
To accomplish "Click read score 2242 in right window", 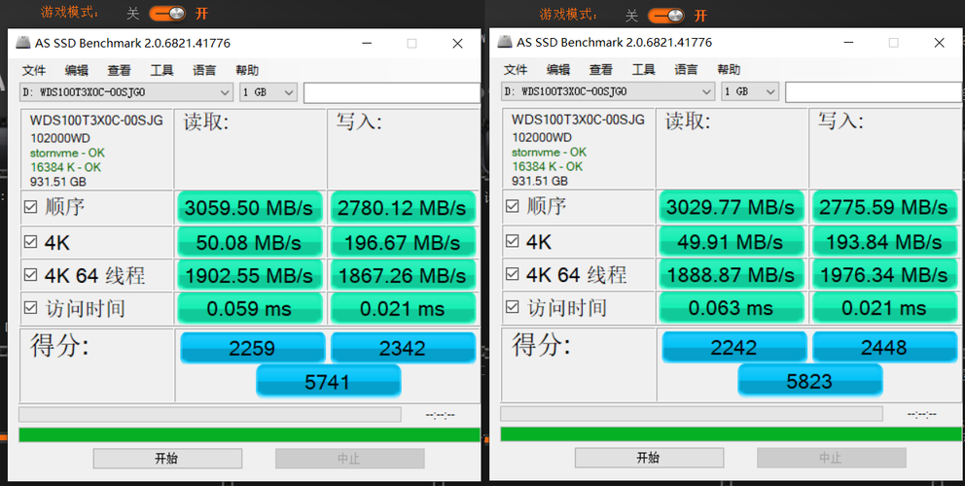I will click(x=734, y=348).
